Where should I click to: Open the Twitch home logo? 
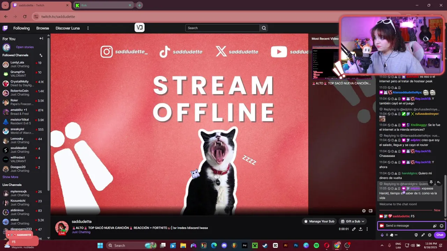click(5, 28)
